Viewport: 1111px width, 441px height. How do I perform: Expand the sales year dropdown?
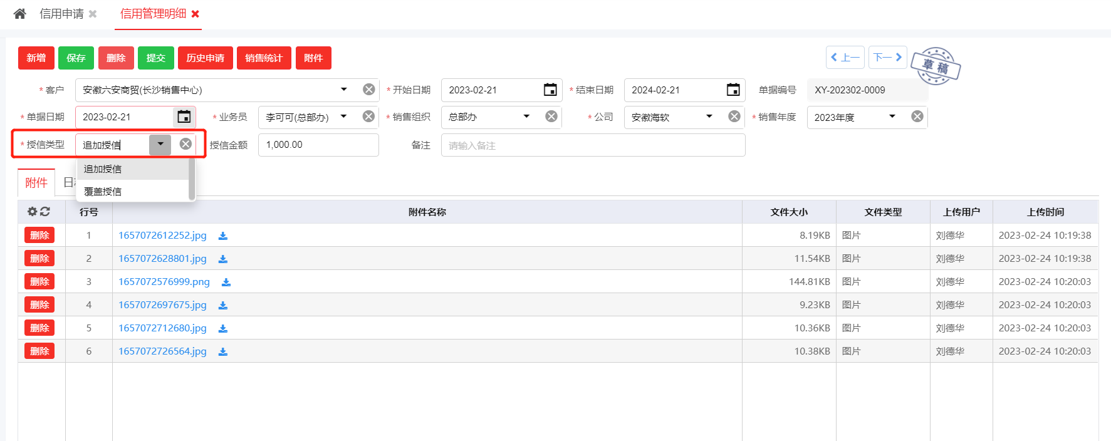pos(892,117)
